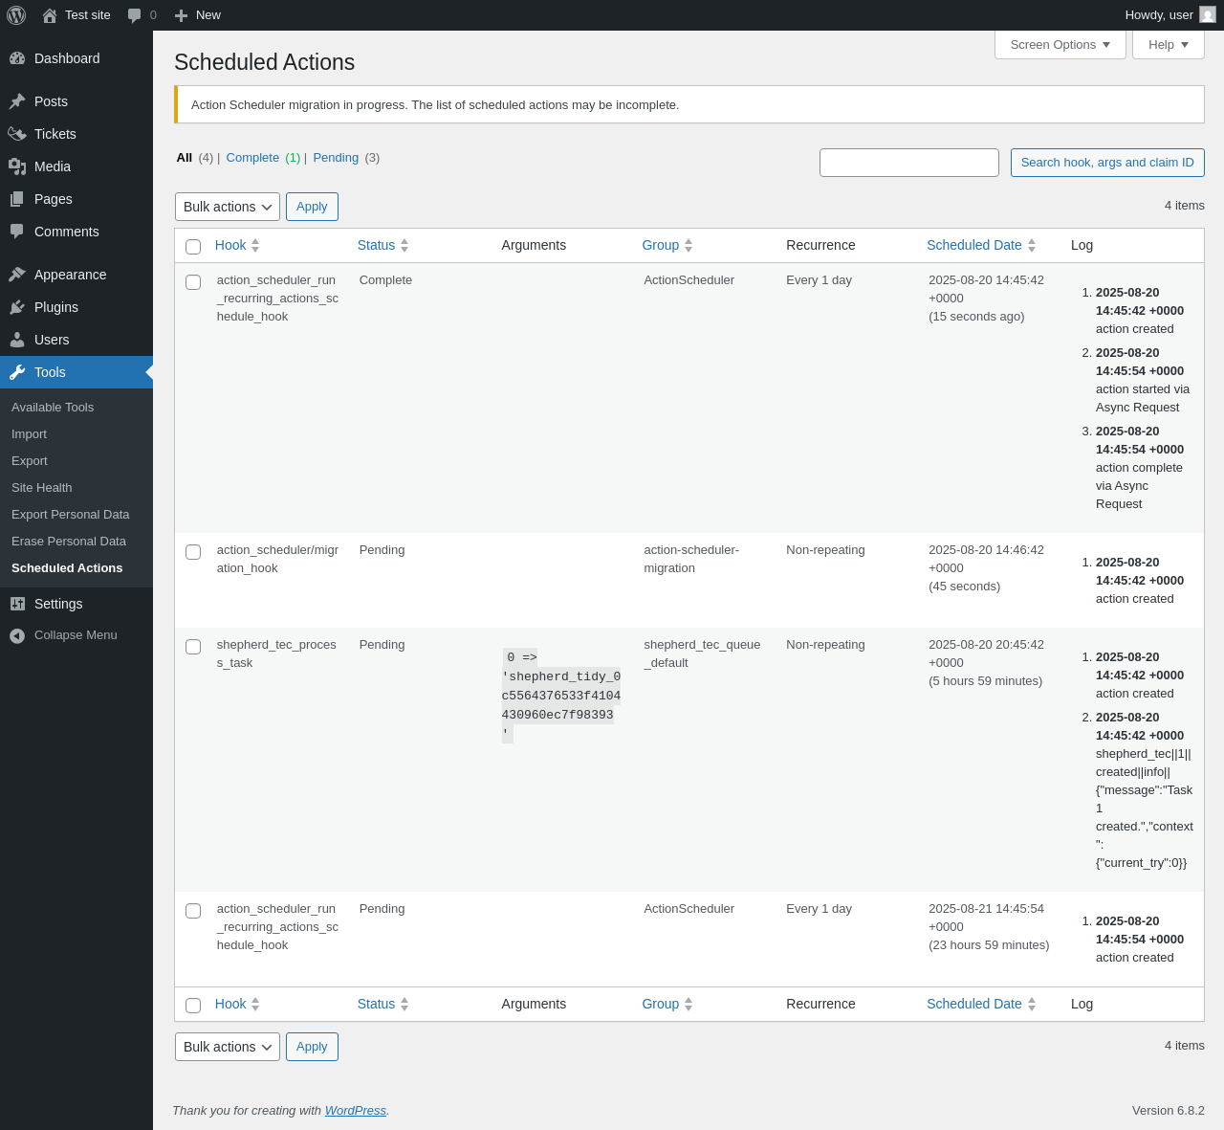
Task: Click the user avatar in admin bar
Action: click(1208, 15)
